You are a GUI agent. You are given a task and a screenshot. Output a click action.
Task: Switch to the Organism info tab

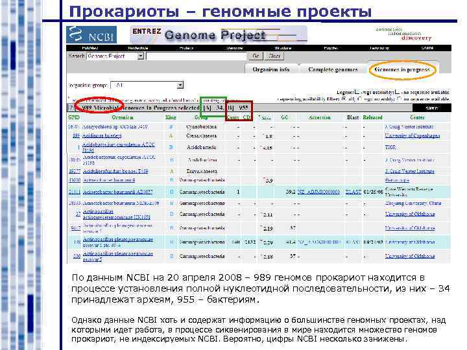[271, 69]
